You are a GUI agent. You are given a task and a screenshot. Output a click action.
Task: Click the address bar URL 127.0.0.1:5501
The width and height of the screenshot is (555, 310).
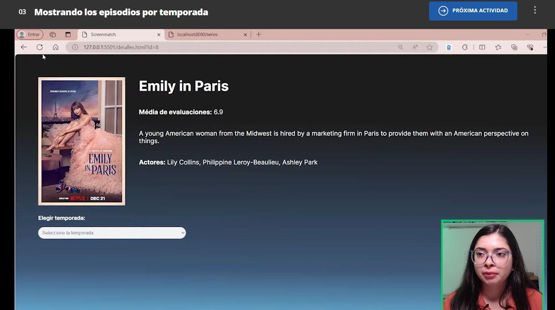click(121, 47)
